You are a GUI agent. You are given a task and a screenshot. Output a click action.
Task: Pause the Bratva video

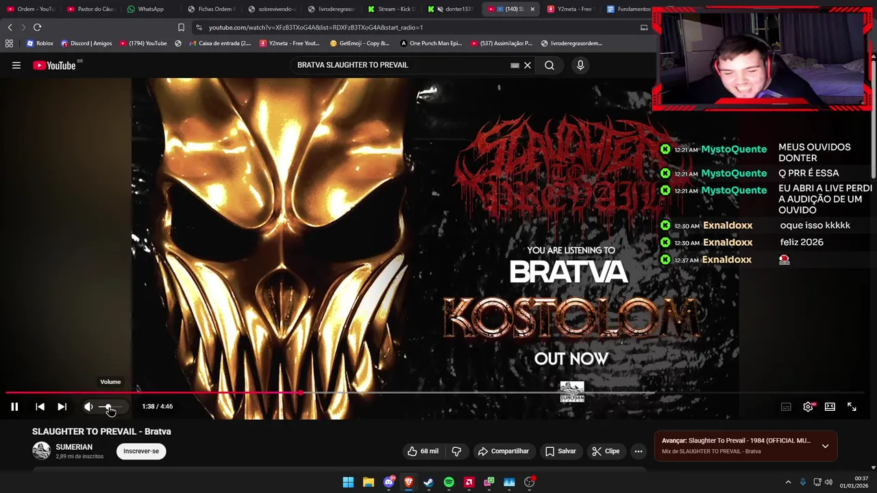click(14, 407)
